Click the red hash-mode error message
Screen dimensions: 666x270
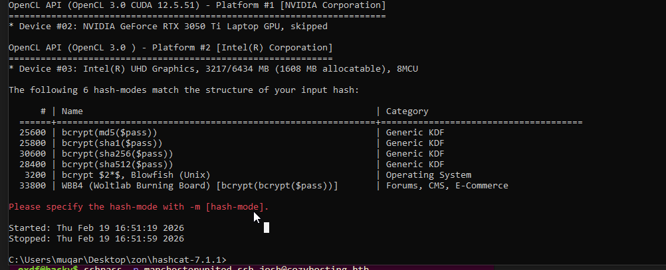(x=139, y=207)
